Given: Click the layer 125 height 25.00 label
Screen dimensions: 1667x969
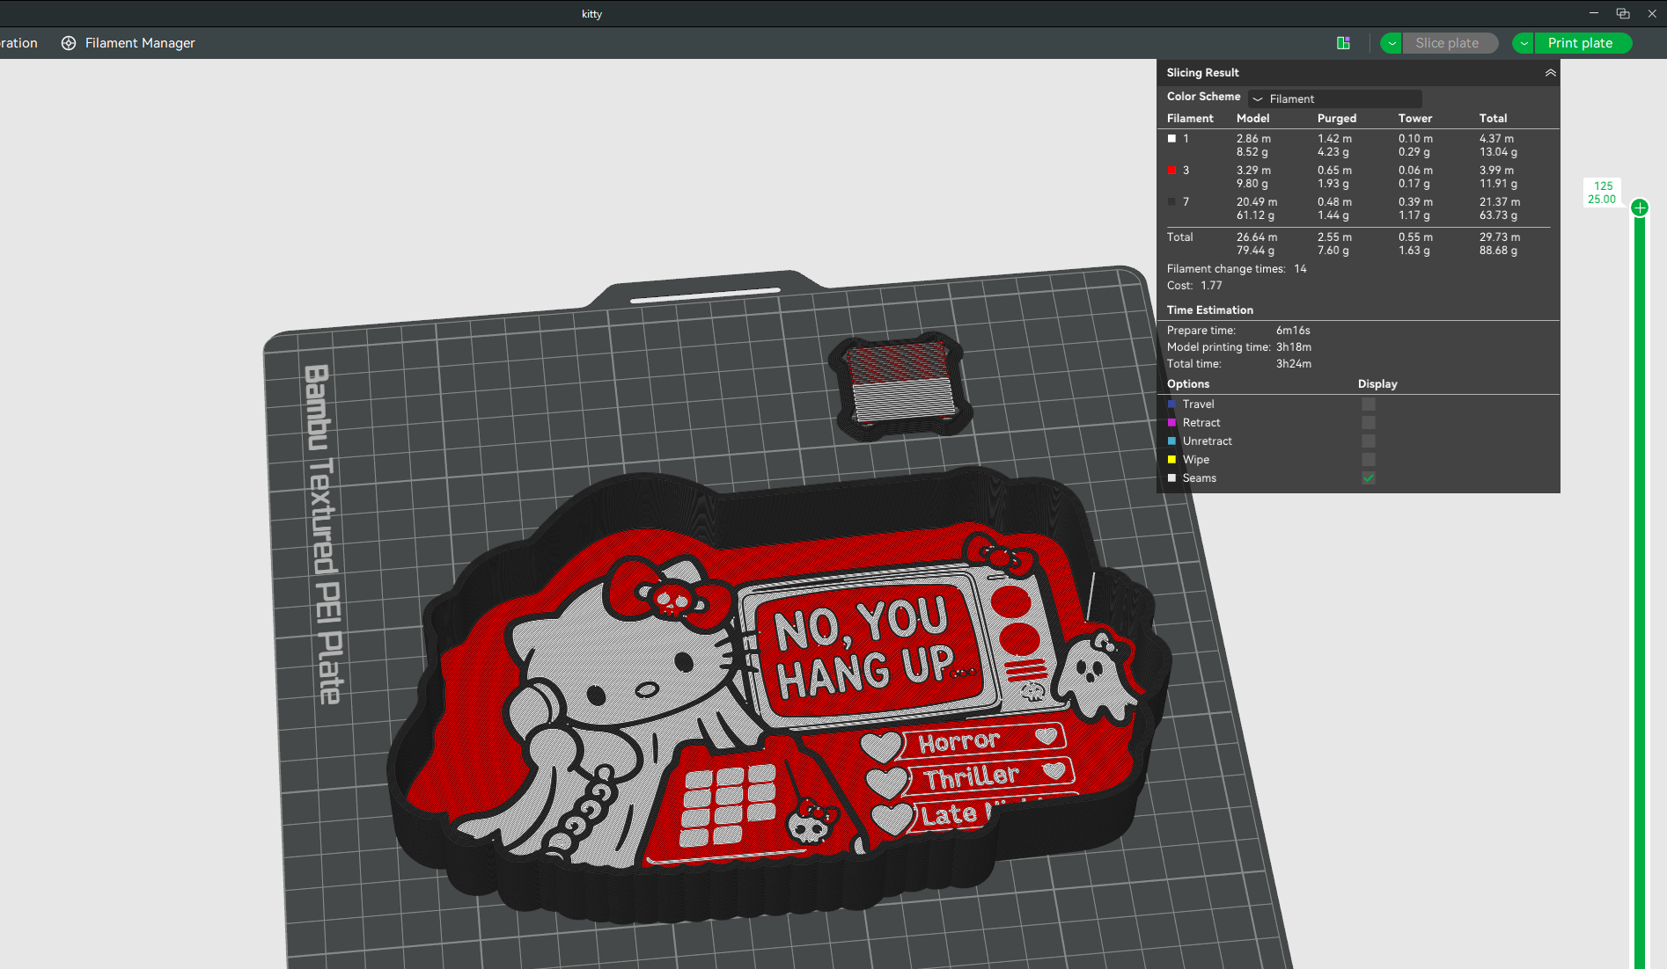Looking at the screenshot, I should pos(1603,193).
